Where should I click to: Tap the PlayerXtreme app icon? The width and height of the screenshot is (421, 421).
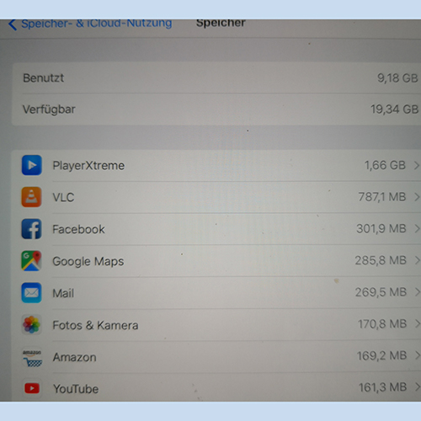(32, 165)
